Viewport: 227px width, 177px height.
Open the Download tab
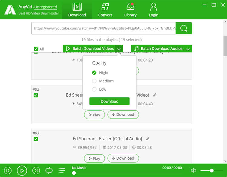coord(77,10)
